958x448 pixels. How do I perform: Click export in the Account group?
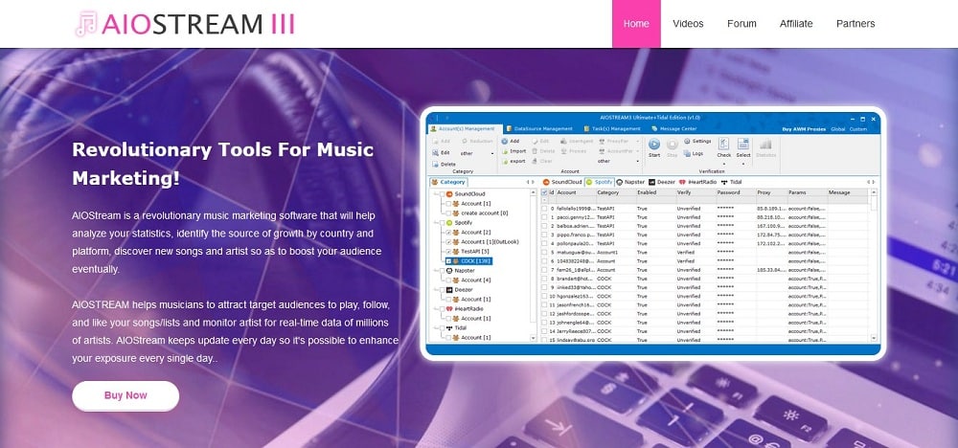[x=513, y=161]
